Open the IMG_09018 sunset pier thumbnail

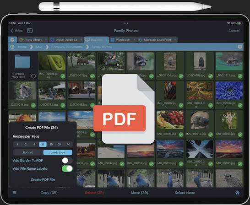(141, 151)
